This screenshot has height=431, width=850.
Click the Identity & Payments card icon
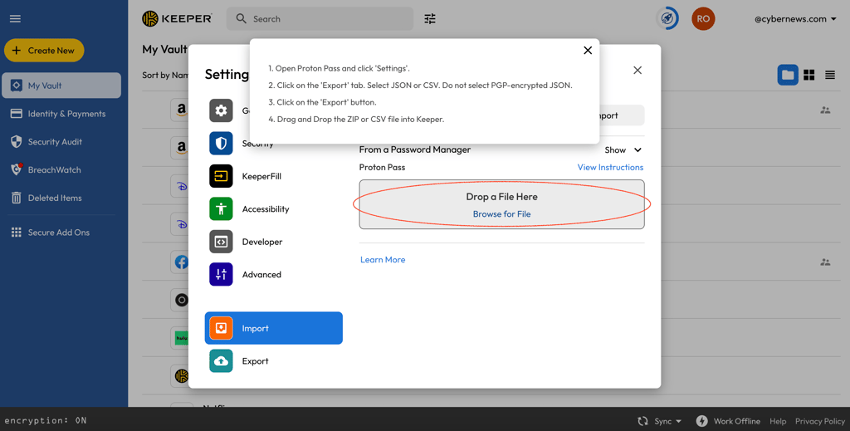pyautogui.click(x=17, y=114)
